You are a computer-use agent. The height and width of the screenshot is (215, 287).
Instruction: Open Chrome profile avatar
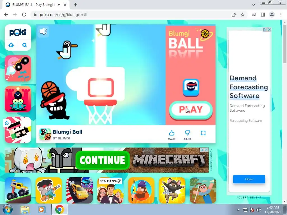coord(272,15)
